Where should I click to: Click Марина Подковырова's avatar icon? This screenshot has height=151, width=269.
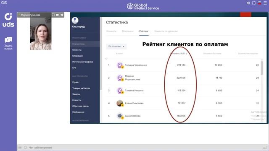120,78
